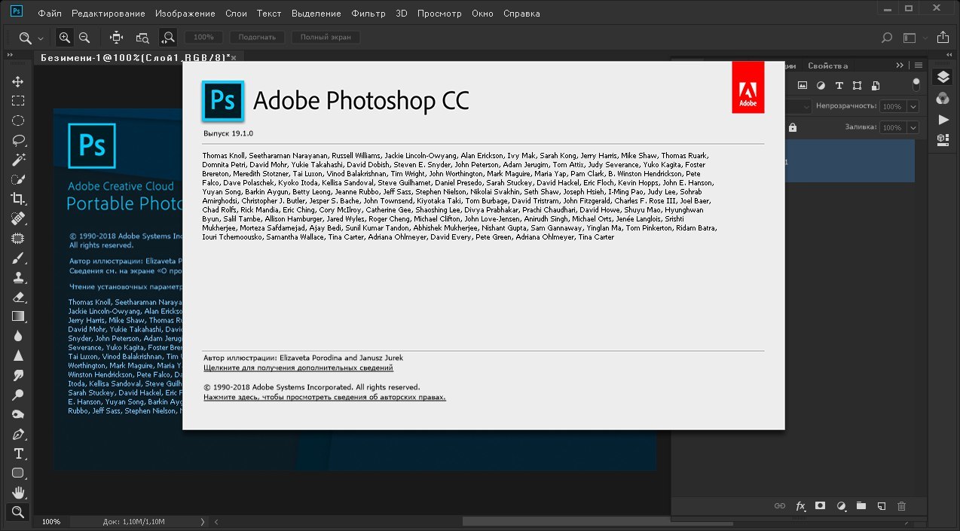
Task: Toggle the pixel layer filter
Action: click(803, 86)
